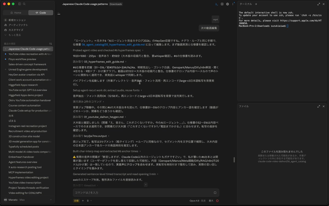The height and width of the screenshot is (206, 329).
Task: Toggle the terminal panel icon in header
Action: [217, 4]
